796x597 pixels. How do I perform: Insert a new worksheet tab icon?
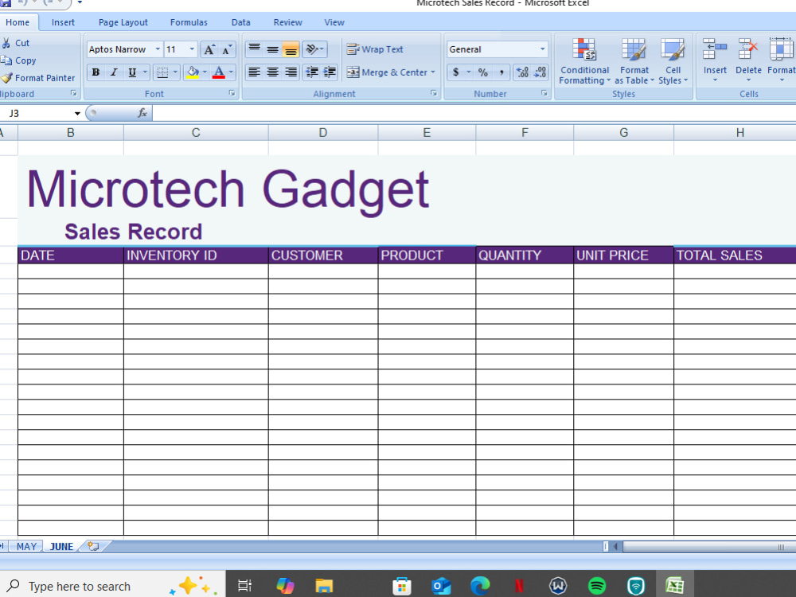[x=93, y=546]
